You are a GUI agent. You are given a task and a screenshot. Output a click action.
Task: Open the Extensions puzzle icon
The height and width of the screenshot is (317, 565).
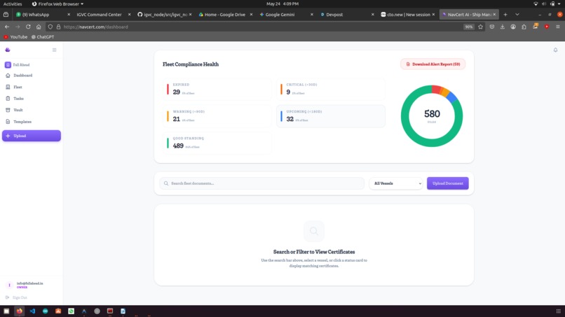click(524, 27)
